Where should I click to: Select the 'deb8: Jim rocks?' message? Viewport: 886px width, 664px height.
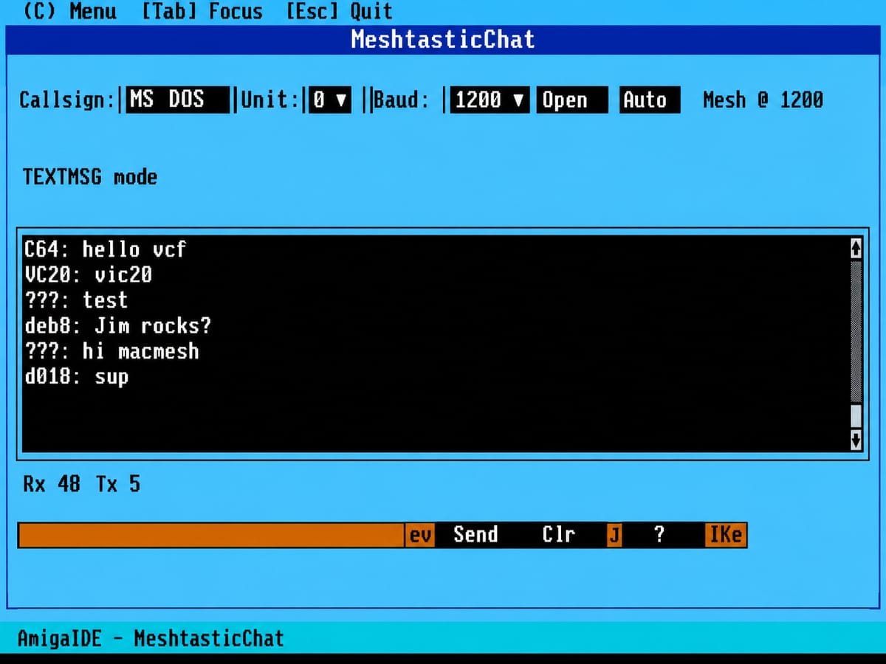[x=117, y=326]
